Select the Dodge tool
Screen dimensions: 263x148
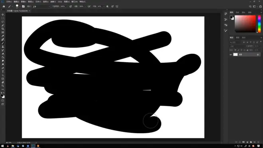pyautogui.click(x=3, y=65)
